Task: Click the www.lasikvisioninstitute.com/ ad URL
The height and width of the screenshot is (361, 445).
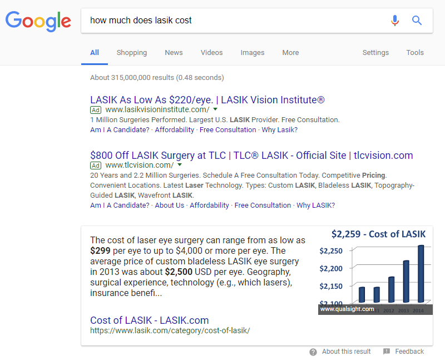Action: 157,109
